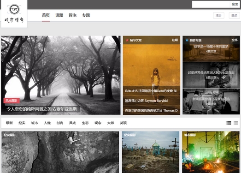Open the 话题 topics tab
The image size is (241, 173).
[x=59, y=15]
